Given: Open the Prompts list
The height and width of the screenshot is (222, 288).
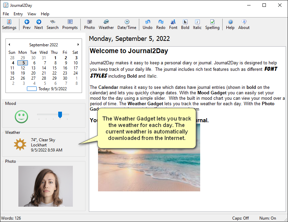Looking at the screenshot, I should coord(70,25).
